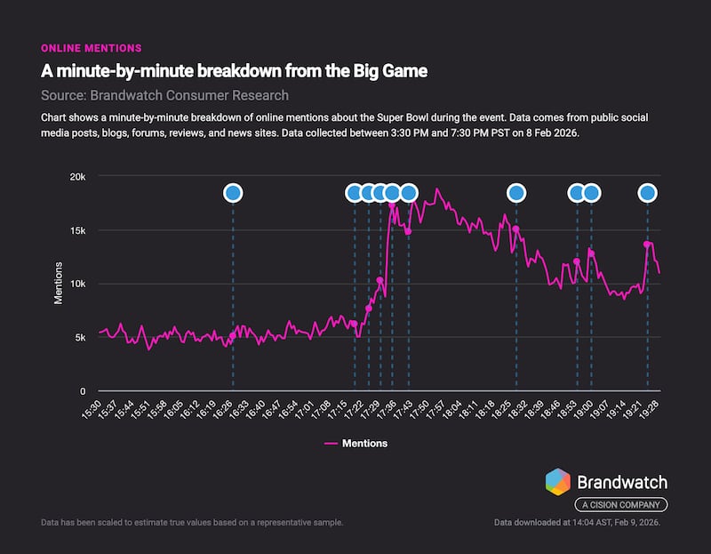Image resolution: width=711 pixels, height=554 pixels.
Task: Click the rightmost marker in the five-marker cluster
Action: coord(408,193)
